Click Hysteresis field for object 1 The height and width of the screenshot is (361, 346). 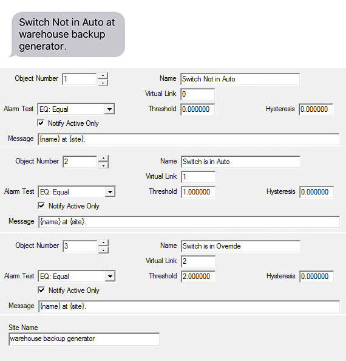(x=316, y=109)
